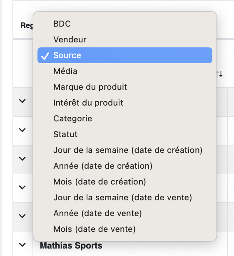Pick Mois (date de création)
234x256 pixels.
[125, 182]
